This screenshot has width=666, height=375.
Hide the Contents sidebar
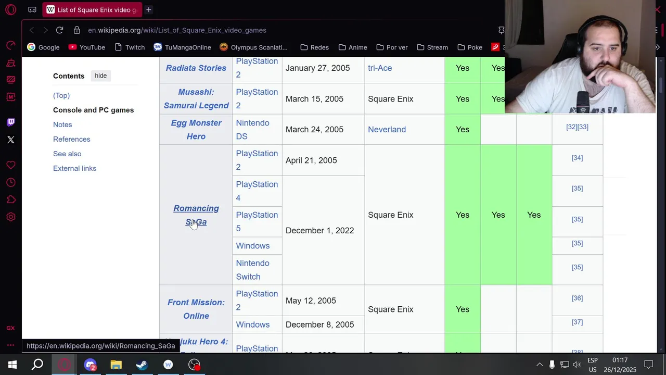pyautogui.click(x=100, y=76)
